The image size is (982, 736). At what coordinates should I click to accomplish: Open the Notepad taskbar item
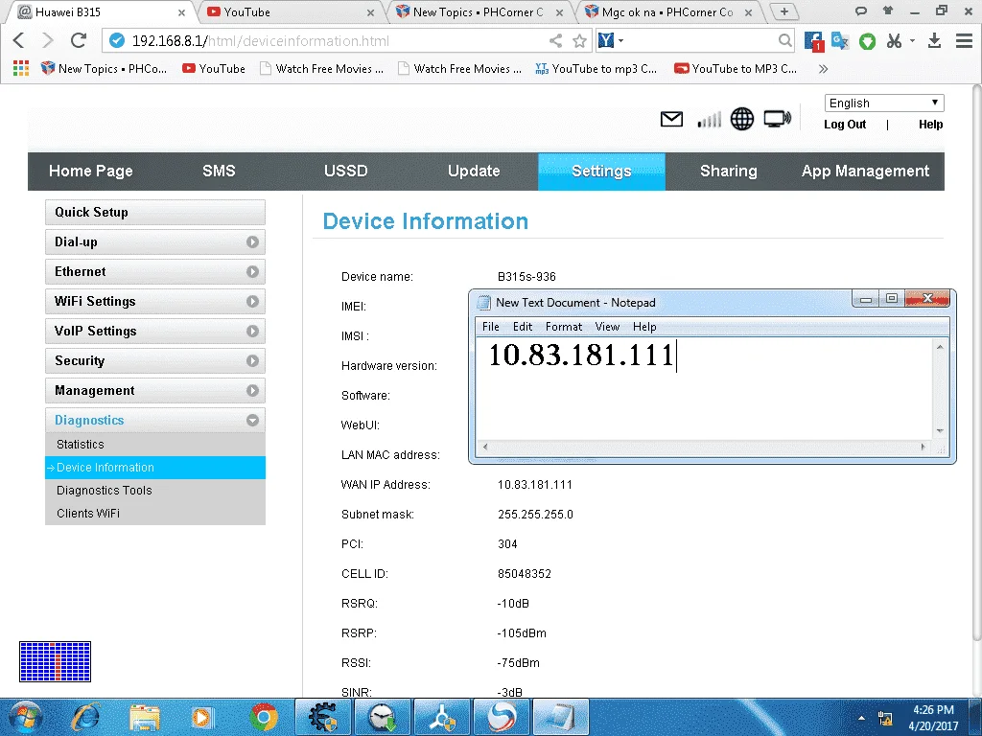(560, 717)
